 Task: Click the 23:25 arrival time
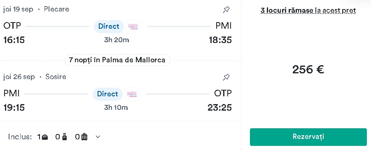pyautogui.click(x=219, y=108)
